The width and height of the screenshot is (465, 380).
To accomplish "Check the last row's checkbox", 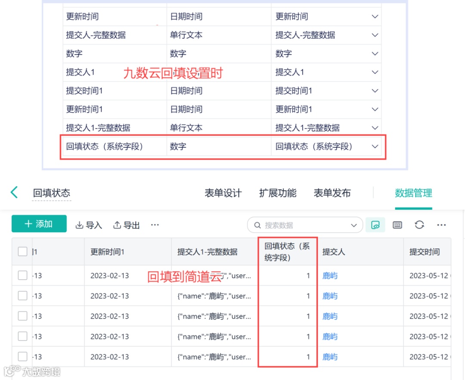I will pos(22,357).
